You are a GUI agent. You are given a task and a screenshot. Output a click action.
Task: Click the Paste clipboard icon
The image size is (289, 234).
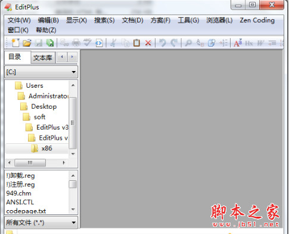136,43
